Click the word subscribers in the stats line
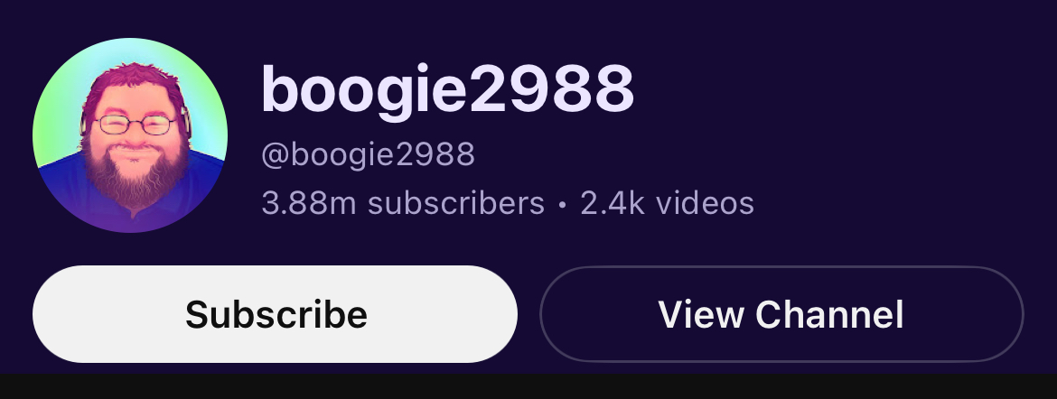The image size is (1057, 399). 455,203
